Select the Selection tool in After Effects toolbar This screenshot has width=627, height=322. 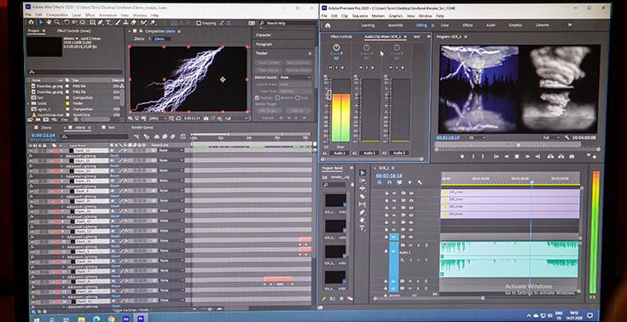pyautogui.click(x=41, y=22)
